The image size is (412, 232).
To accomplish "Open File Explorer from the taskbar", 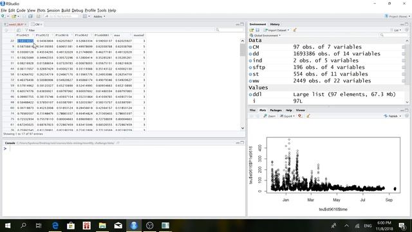I will (102, 226).
